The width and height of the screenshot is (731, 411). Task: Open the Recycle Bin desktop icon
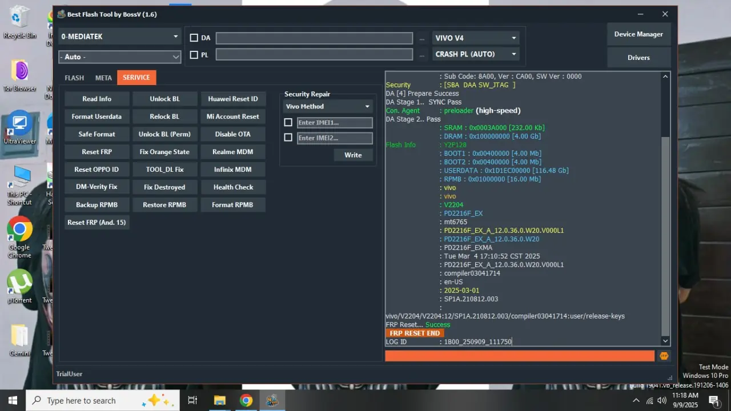[19, 22]
